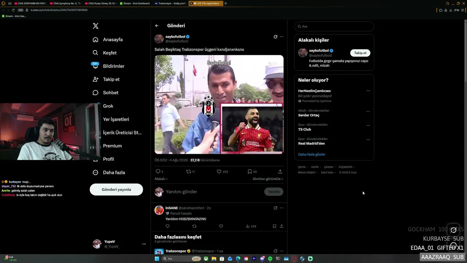Reload the page with the refresh icon
467x263 pixels.
[13, 10]
